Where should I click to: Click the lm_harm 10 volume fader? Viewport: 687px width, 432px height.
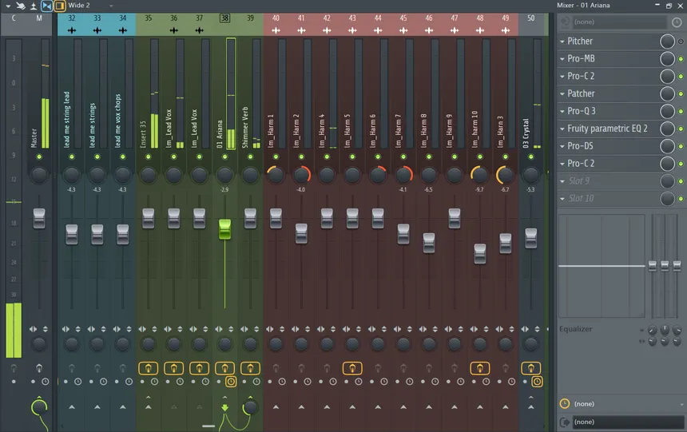[480, 254]
